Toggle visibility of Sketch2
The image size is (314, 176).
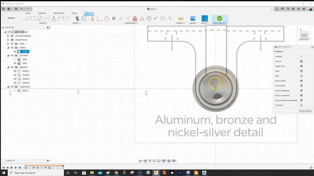tap(15, 75)
